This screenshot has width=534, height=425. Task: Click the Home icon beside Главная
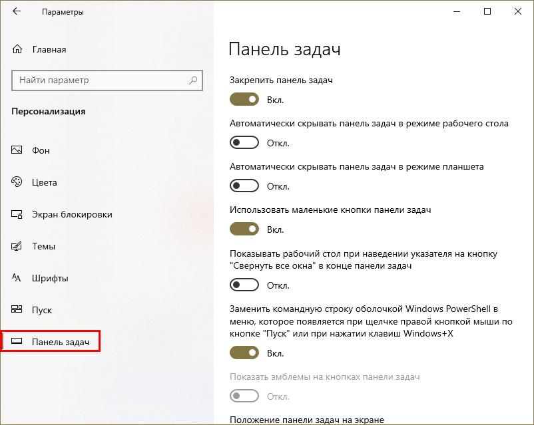[x=18, y=49]
